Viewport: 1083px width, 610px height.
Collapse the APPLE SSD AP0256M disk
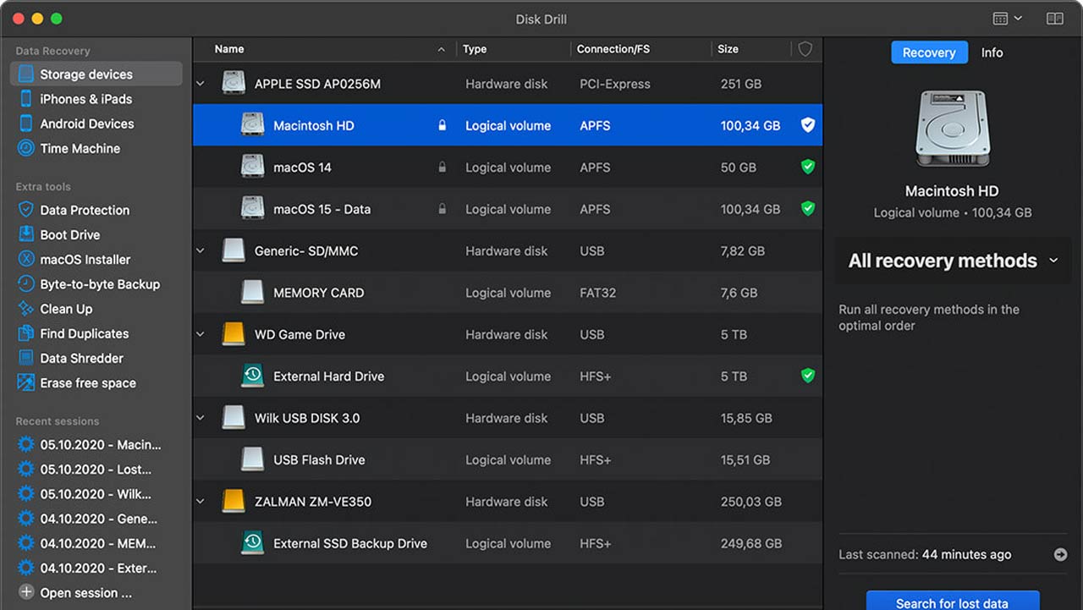(x=201, y=84)
